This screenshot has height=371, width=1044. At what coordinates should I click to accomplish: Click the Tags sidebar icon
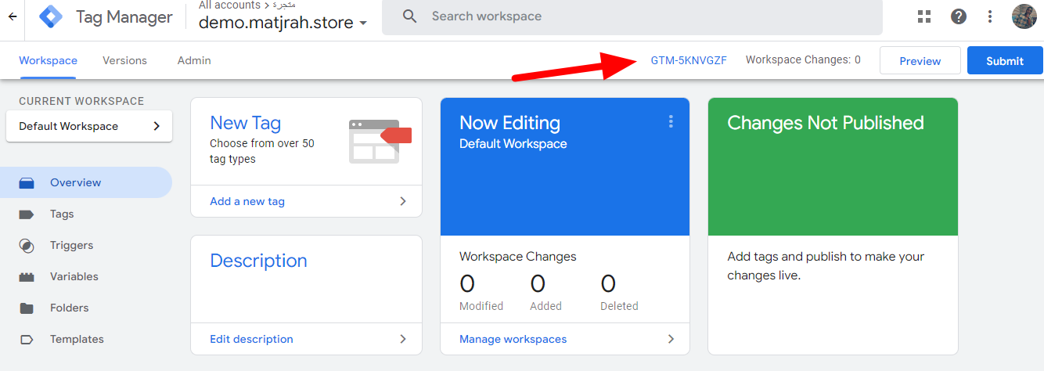point(27,214)
